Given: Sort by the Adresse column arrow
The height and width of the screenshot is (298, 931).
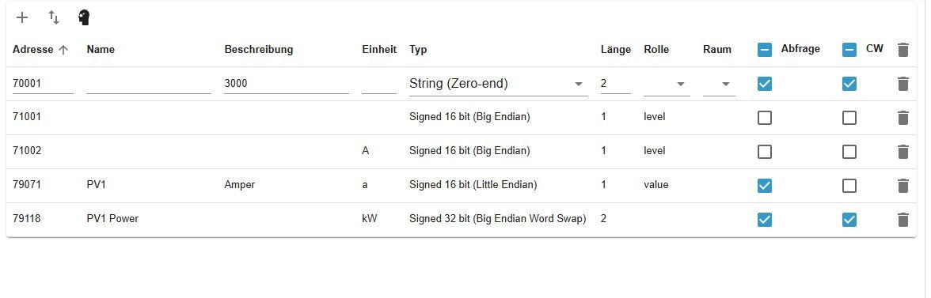Looking at the screenshot, I should 63,50.
